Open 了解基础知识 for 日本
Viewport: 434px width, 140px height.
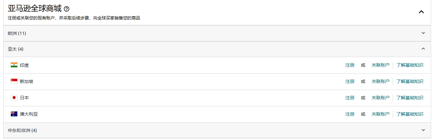(x=410, y=98)
